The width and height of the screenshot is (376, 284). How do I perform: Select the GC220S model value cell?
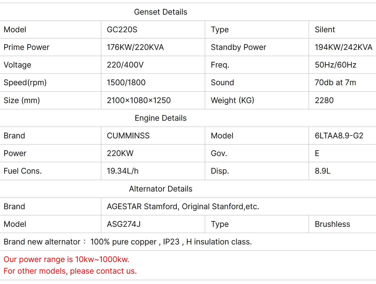122,29
